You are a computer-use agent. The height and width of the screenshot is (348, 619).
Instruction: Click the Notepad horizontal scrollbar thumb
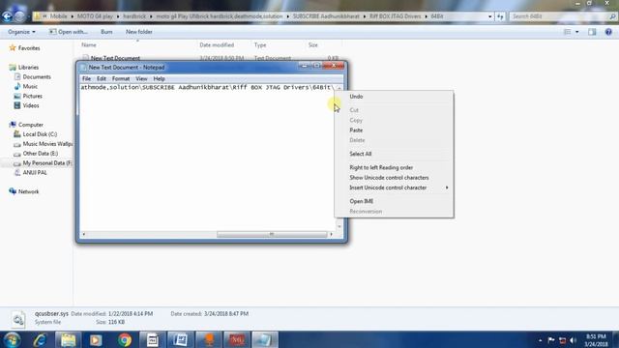point(272,234)
